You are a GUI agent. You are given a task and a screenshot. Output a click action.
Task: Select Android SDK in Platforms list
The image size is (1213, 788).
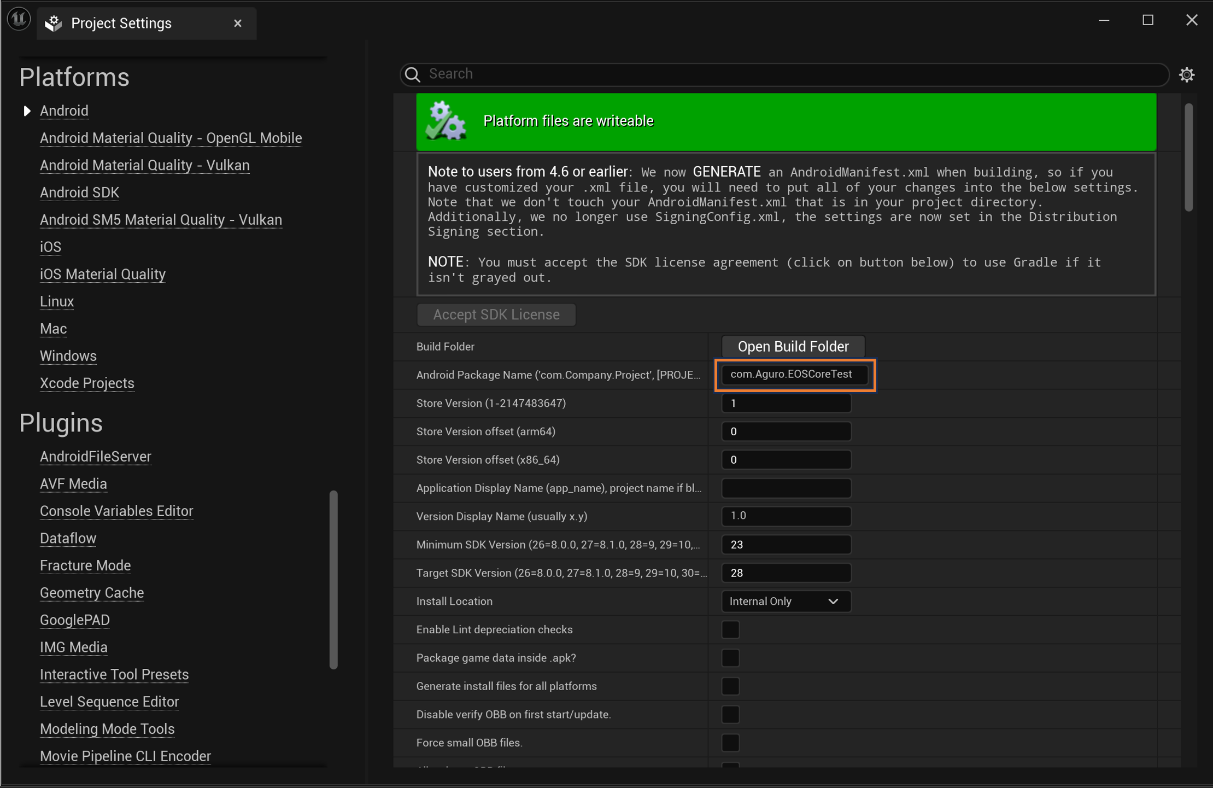(x=79, y=192)
